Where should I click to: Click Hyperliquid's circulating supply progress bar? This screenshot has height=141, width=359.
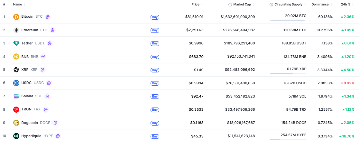[x=288, y=139]
